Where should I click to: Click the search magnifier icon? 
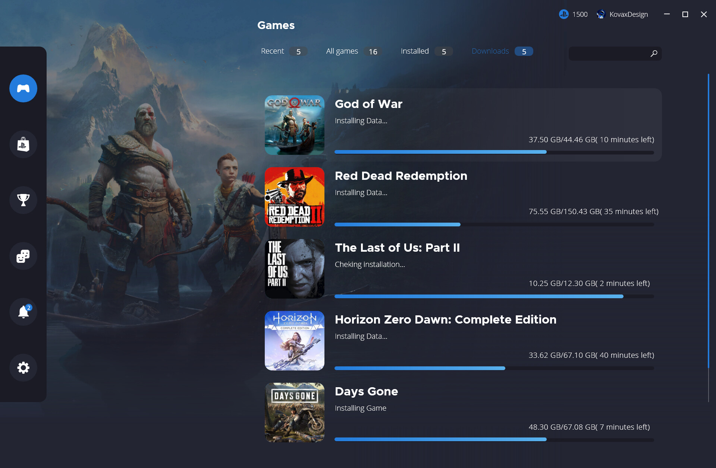654,54
